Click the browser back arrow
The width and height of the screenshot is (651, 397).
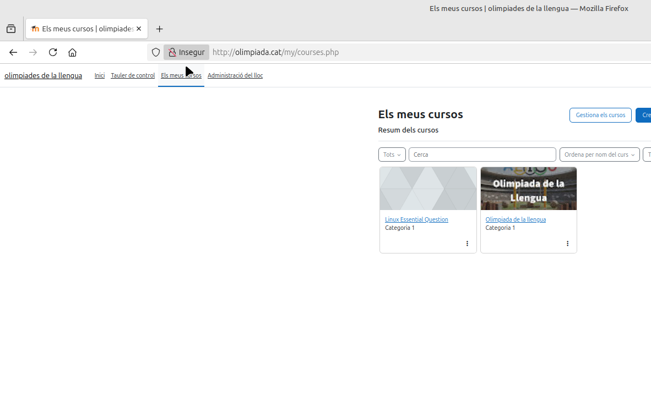pyautogui.click(x=13, y=52)
